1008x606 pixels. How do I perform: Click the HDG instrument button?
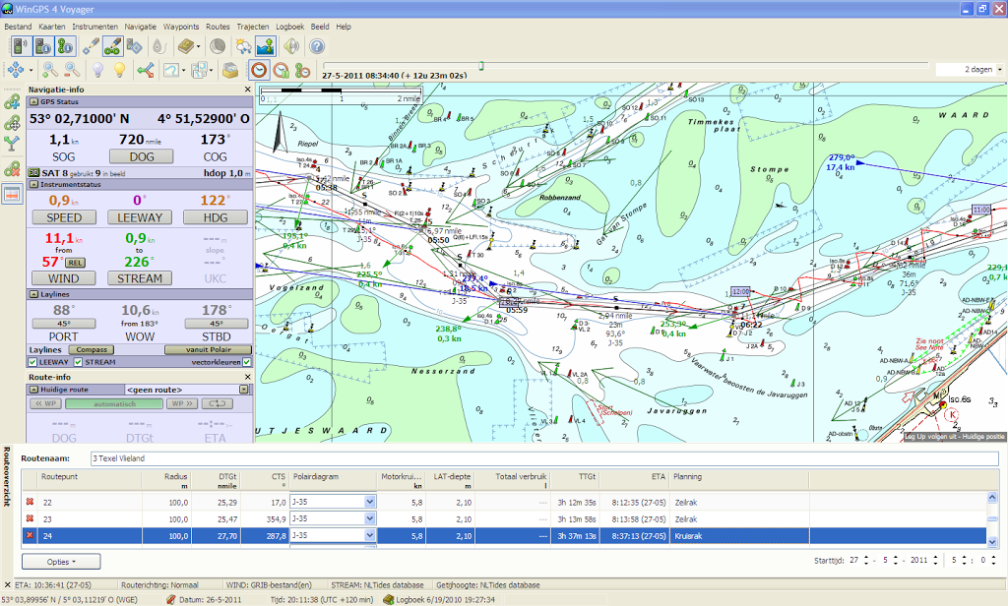coord(216,217)
